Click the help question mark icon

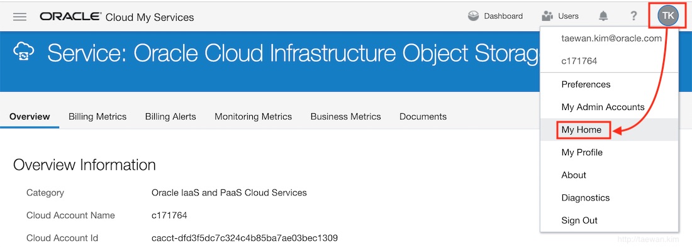pos(633,16)
